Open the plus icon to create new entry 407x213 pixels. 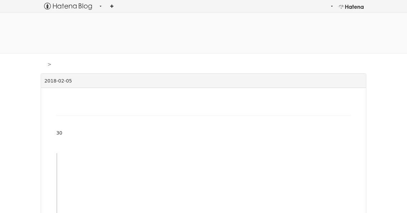click(112, 6)
